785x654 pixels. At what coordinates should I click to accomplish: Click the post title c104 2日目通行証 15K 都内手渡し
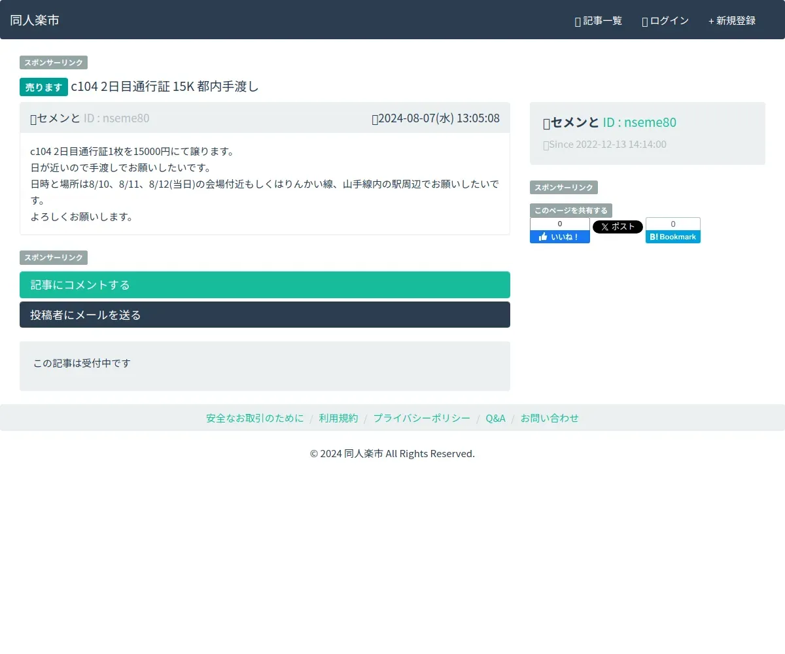[x=165, y=86]
